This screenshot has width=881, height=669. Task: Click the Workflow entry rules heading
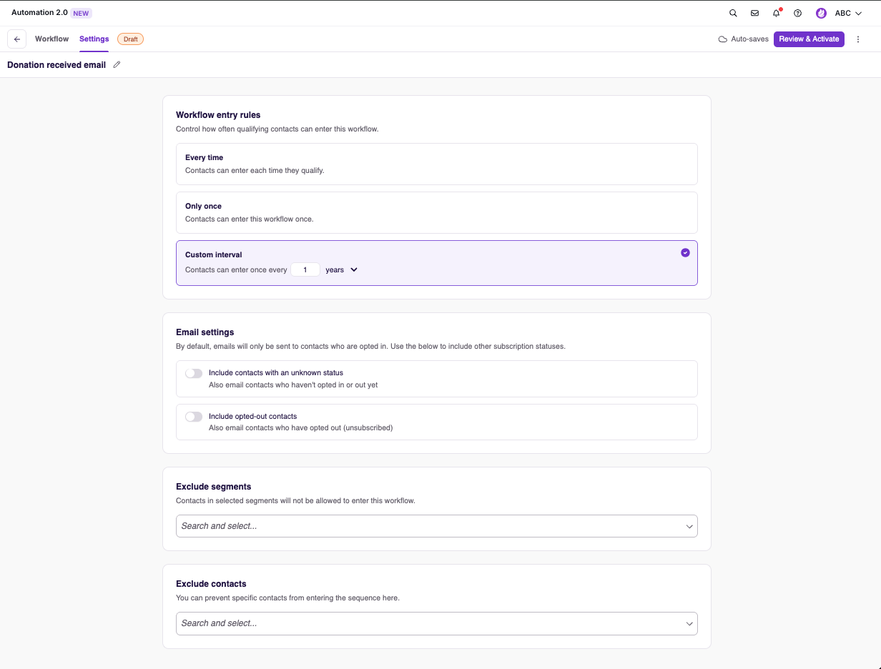coord(218,115)
